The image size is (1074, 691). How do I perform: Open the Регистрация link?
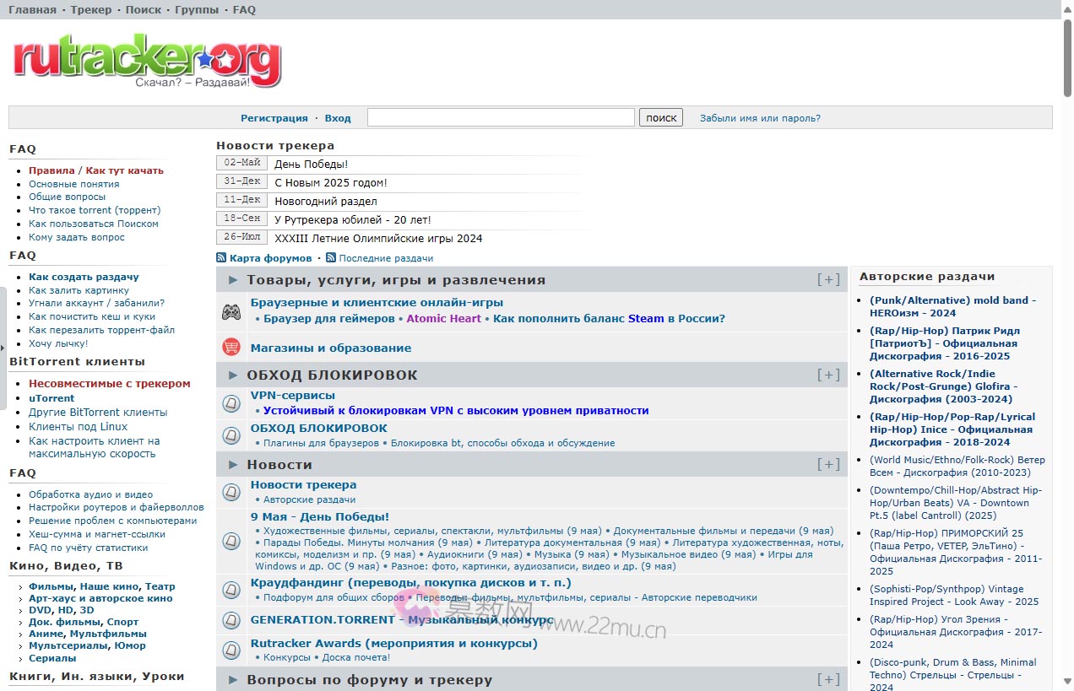[x=274, y=117]
